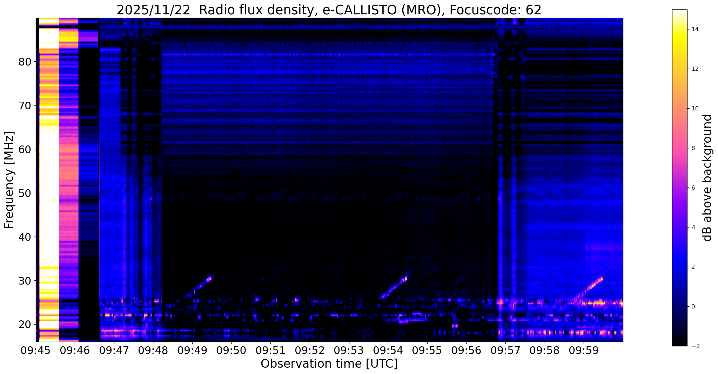Pick the drifting burst streak near 09:59
The image size is (718, 374).
pos(589,289)
